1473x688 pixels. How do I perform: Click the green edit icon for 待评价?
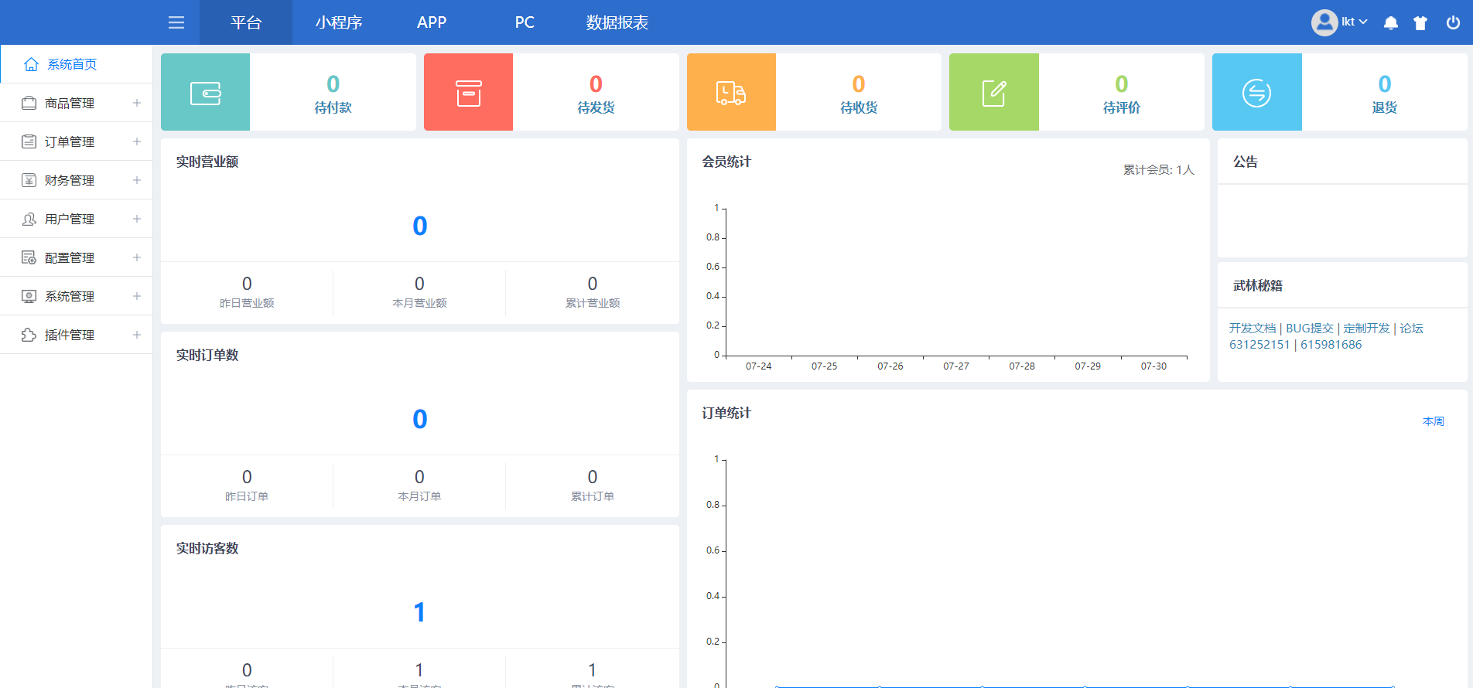(993, 93)
